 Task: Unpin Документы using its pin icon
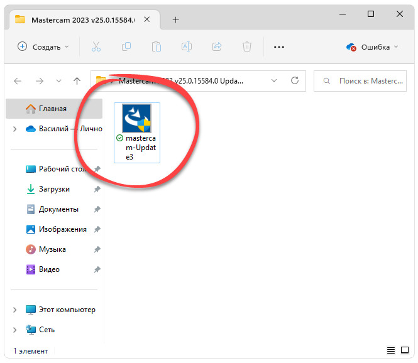pyautogui.click(x=97, y=209)
